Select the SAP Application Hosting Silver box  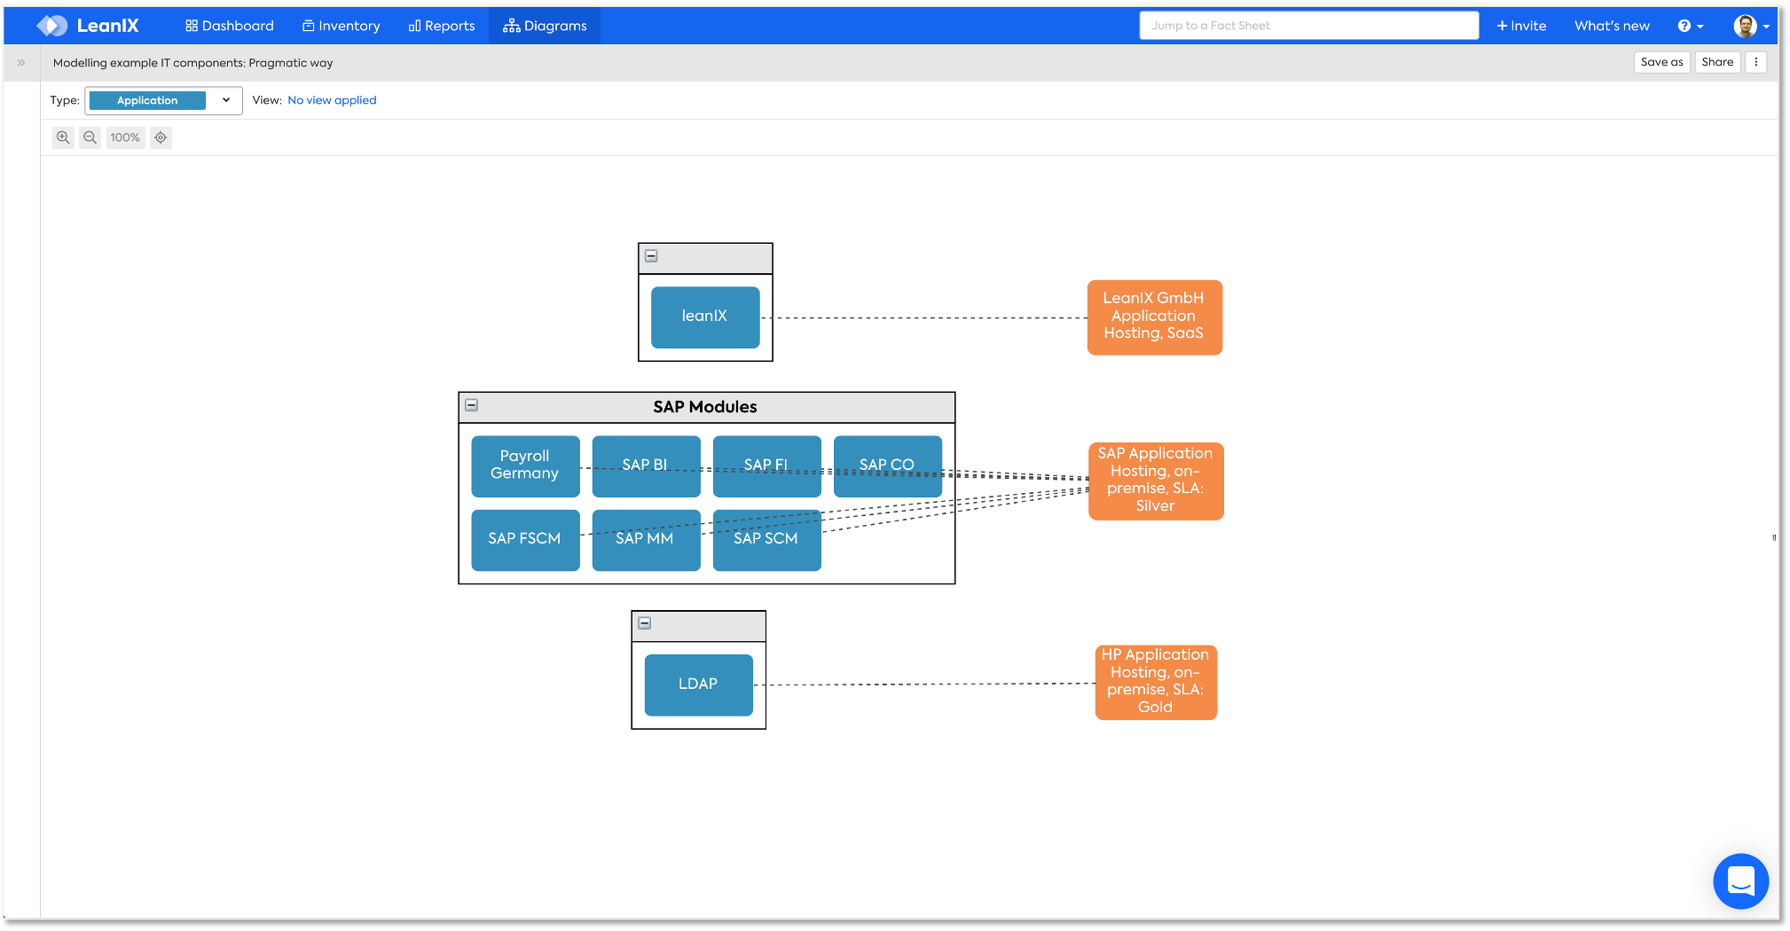coord(1156,481)
